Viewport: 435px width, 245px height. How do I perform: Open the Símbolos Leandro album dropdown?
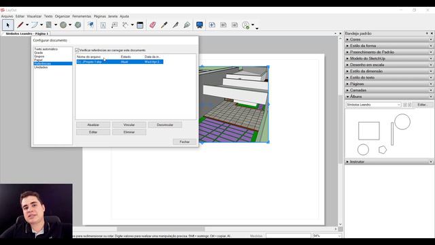[x=373, y=105]
